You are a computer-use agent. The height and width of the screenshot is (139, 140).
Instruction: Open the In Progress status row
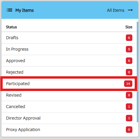69,49
